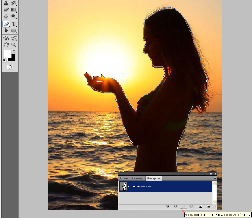Viewport: 252px width, 218px height.
Task: Switch to the Слои tab
Action: coord(124,178)
